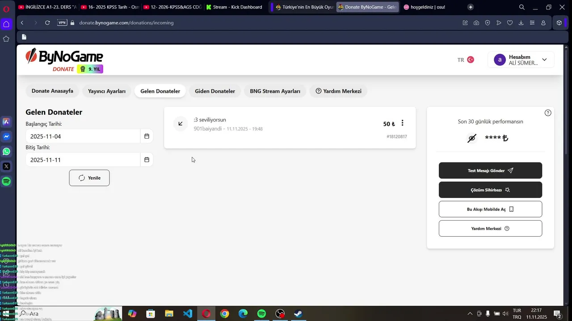Open the Yayıncı Ayarları menu item

pyautogui.click(x=107, y=91)
